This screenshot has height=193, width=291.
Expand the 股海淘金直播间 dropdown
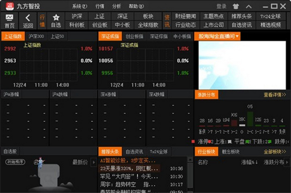pos(217,36)
